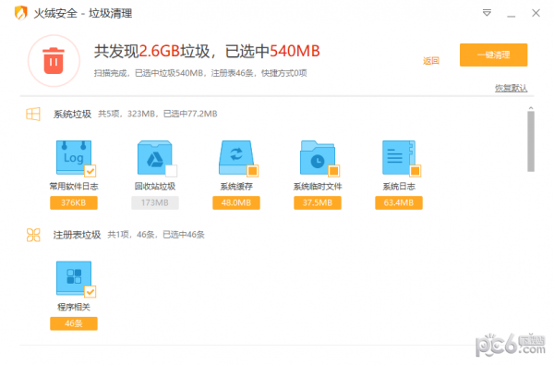Toggle the 系统临时文件 checkbox

(334, 171)
